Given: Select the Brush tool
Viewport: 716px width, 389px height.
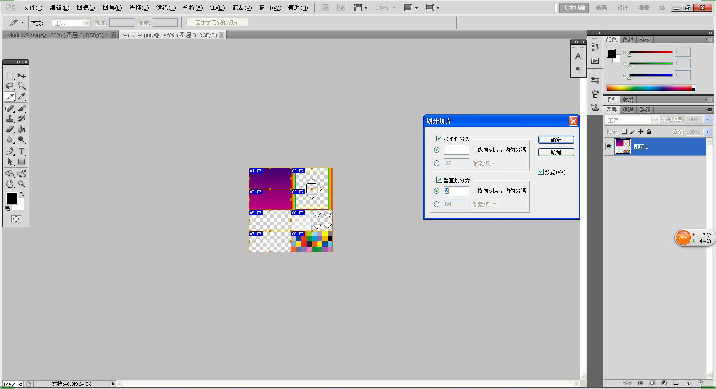Looking at the screenshot, I should click(21, 108).
